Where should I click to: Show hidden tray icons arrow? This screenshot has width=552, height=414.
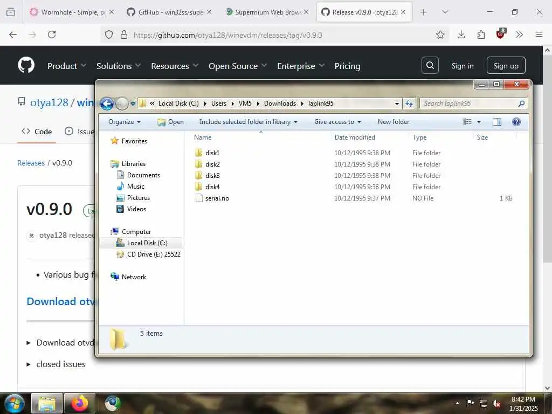click(x=457, y=403)
